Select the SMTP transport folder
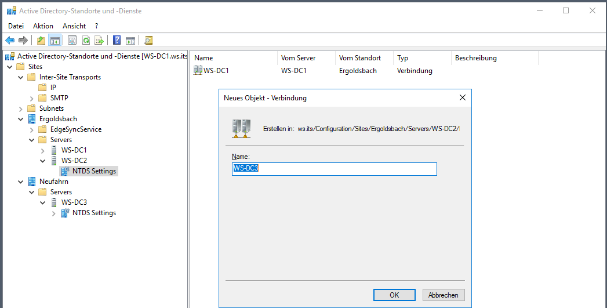 (x=53, y=98)
